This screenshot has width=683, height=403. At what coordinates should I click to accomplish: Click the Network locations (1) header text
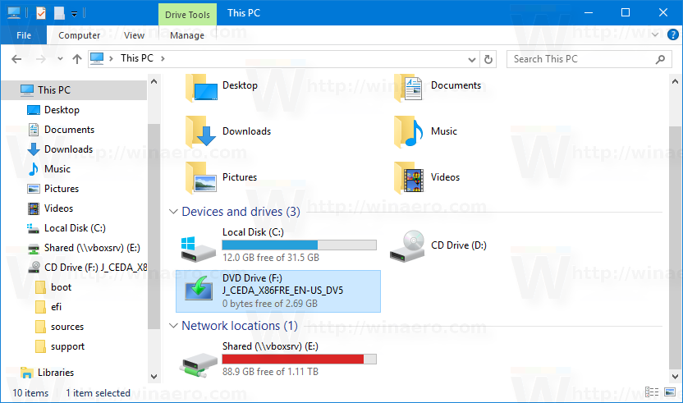tap(240, 326)
